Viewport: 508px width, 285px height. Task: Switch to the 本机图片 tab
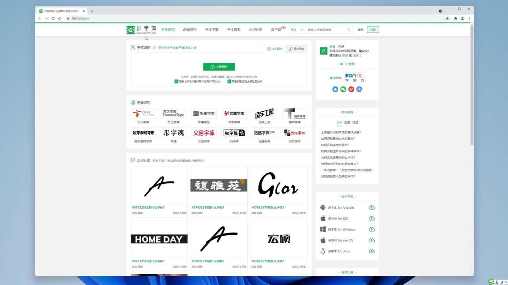275,49
